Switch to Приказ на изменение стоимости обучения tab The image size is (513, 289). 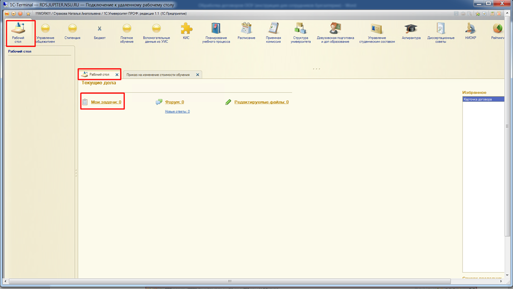[x=158, y=75]
